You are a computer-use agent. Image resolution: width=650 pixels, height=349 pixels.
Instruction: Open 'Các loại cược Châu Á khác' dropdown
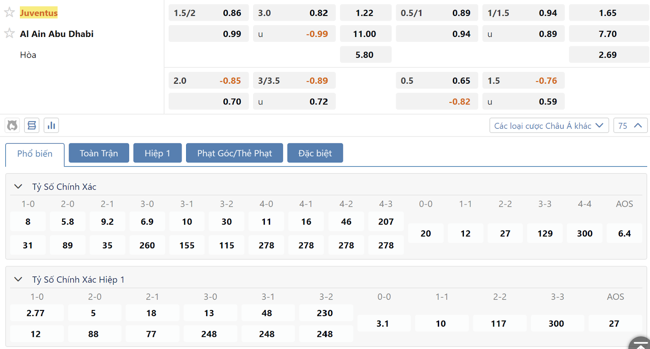(x=549, y=126)
